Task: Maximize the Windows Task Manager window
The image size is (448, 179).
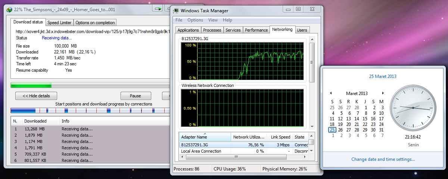Action: pos(298,9)
